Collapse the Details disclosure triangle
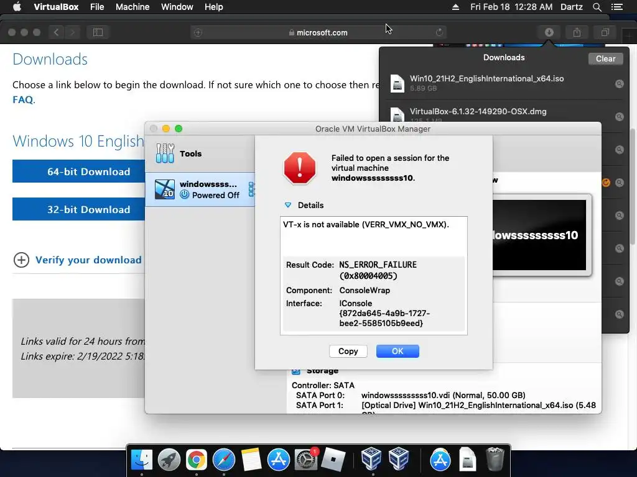 coord(288,205)
